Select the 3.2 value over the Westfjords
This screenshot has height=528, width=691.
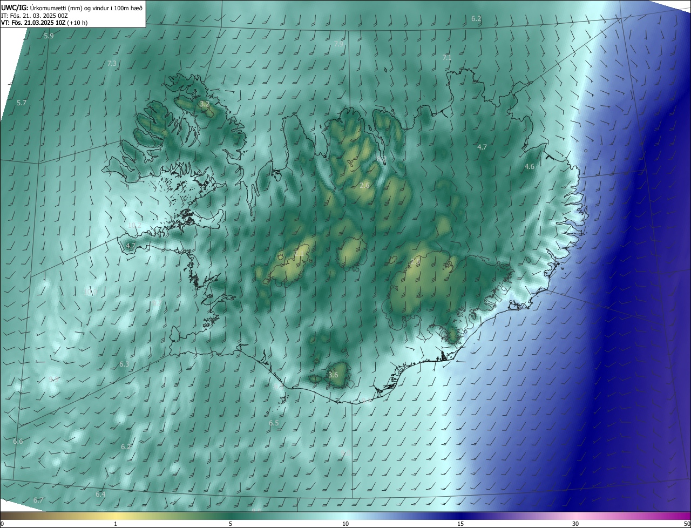coord(205,103)
